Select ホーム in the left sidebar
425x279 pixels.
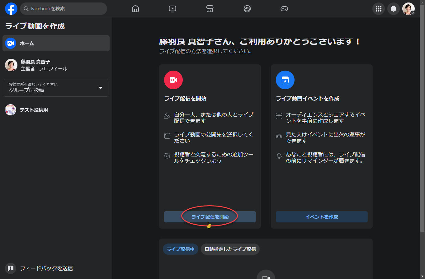pos(56,43)
